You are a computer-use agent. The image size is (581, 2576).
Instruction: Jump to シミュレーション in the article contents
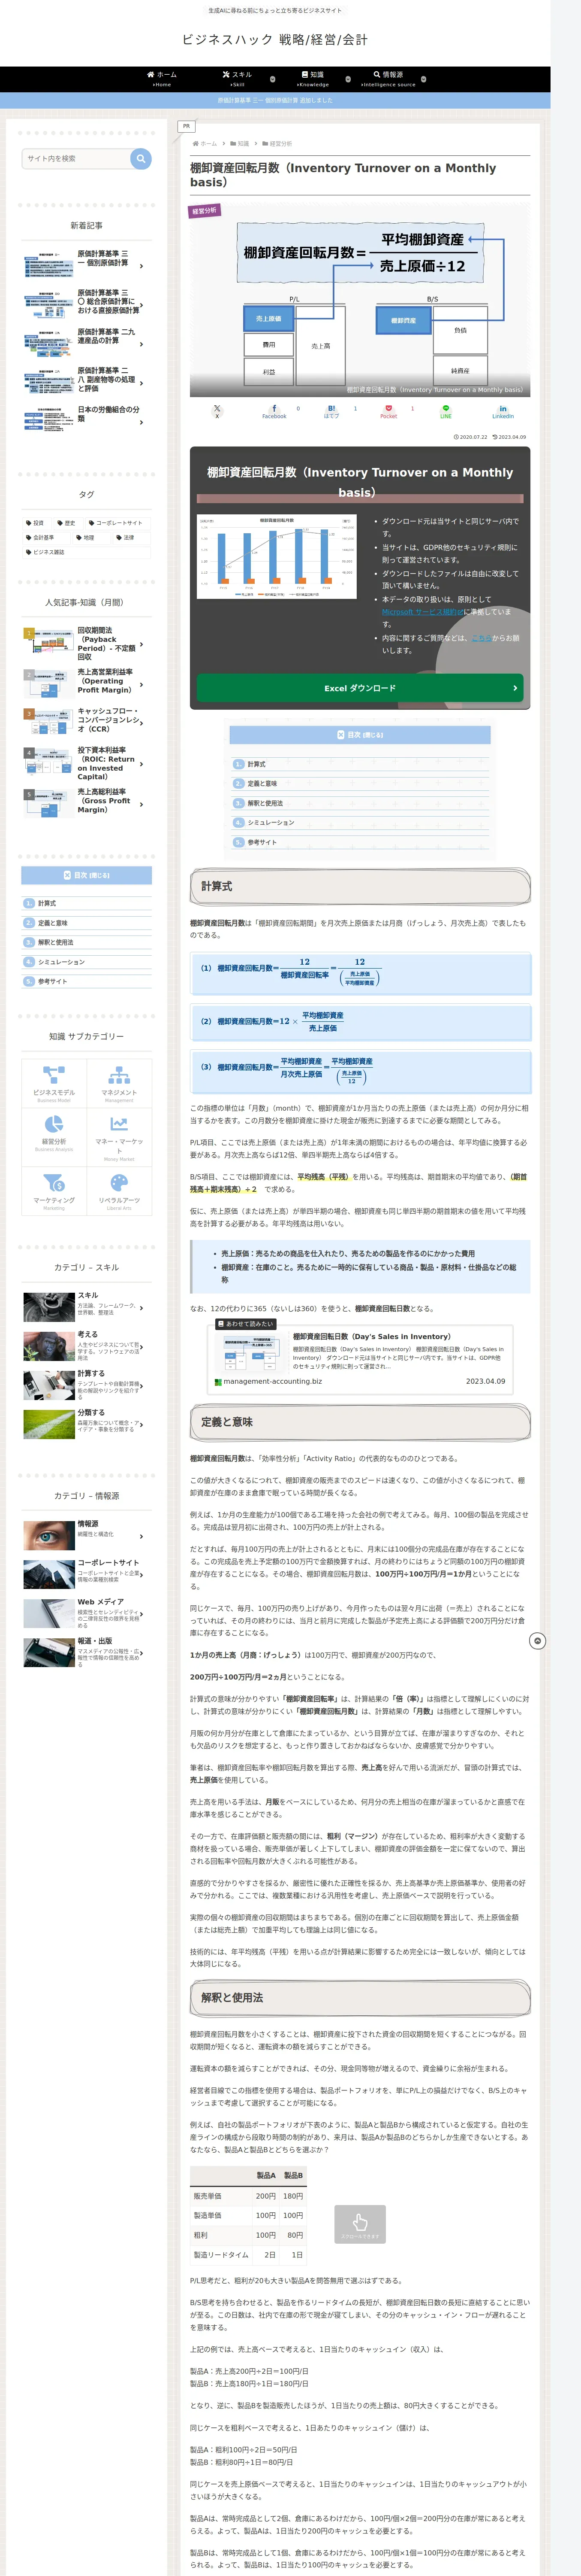click(271, 822)
